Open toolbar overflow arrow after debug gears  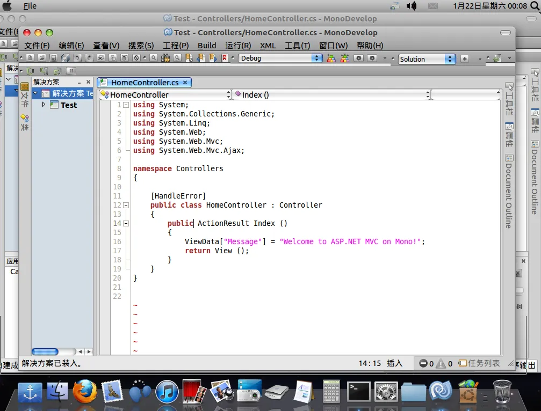coord(385,58)
